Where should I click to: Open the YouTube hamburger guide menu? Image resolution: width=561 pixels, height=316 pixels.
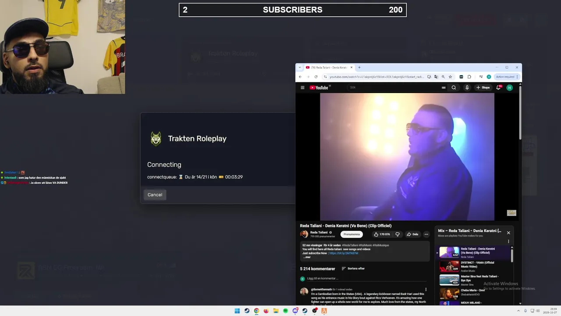302,87
